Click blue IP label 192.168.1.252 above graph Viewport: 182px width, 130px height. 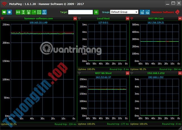pyautogui.click(x=156, y=77)
